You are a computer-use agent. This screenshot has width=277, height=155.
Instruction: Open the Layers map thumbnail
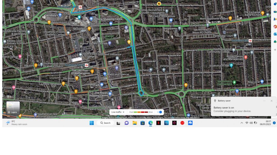coord(13,108)
